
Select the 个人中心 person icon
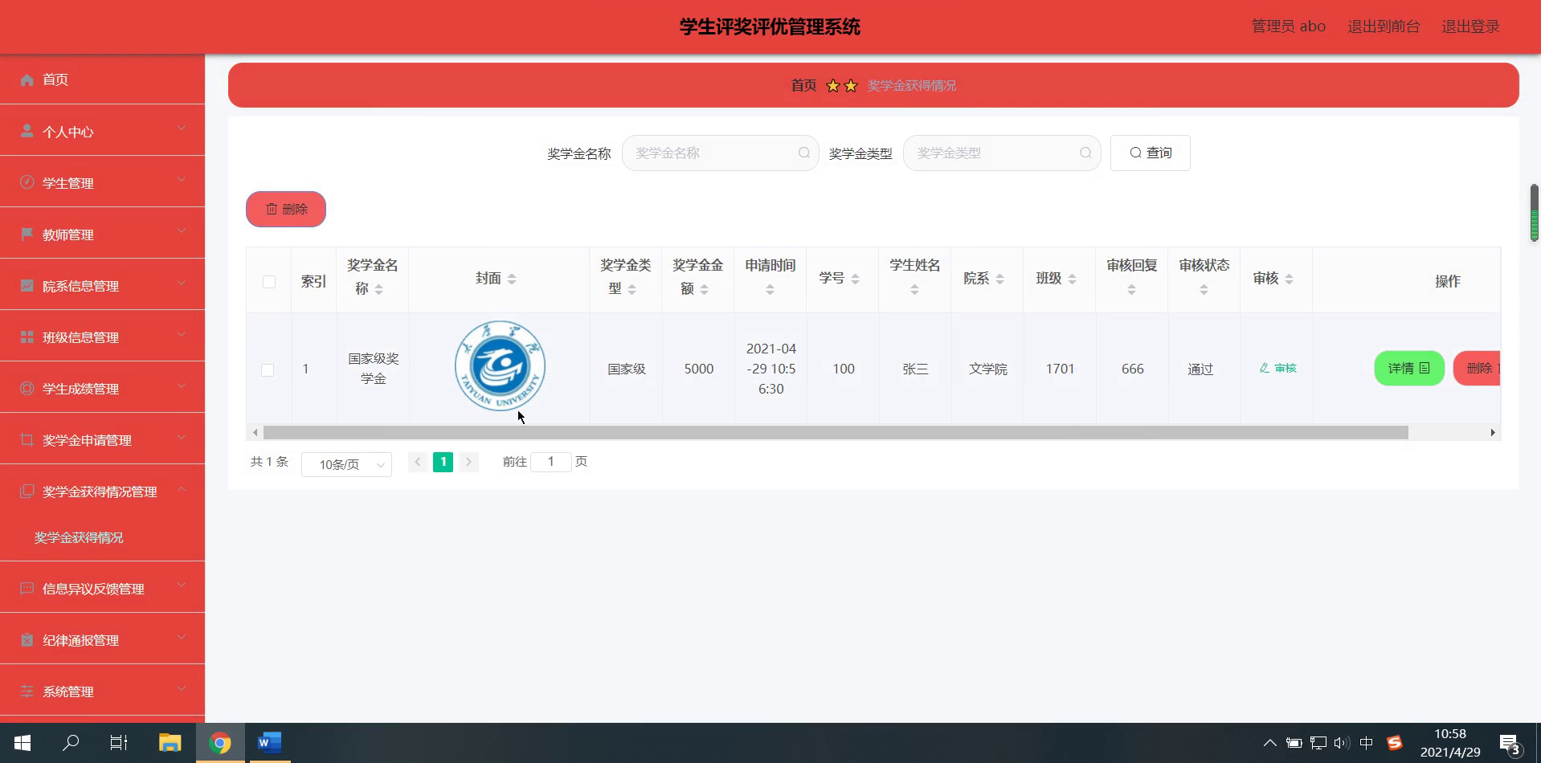27,131
